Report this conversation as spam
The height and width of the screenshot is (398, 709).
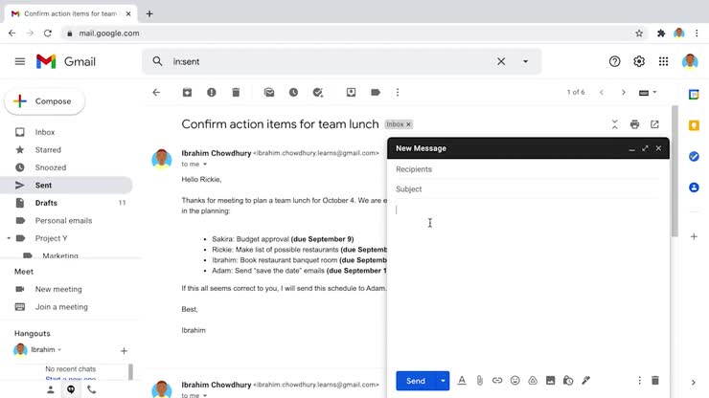pos(212,92)
